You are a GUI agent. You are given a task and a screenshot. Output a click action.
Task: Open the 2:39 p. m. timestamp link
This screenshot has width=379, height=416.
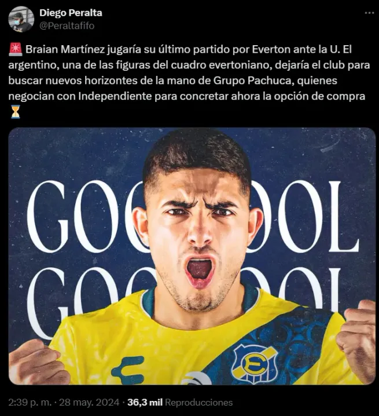(30, 403)
